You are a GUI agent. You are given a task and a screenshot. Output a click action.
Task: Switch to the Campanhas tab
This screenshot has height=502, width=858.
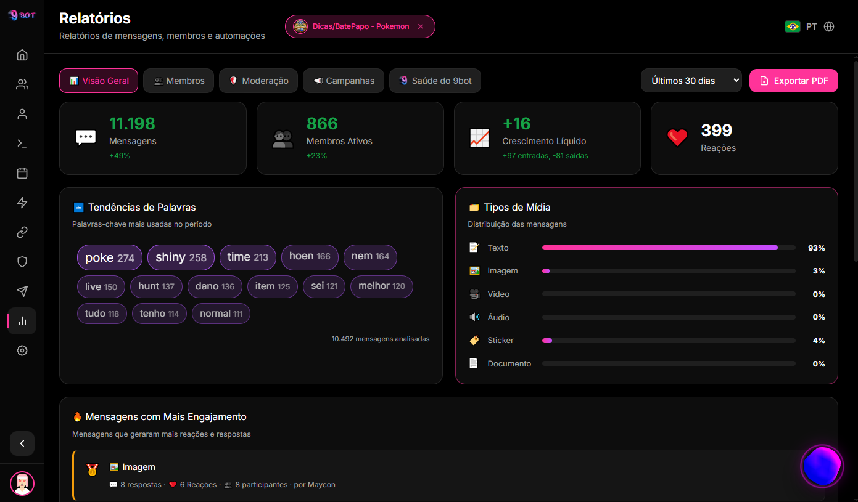pyautogui.click(x=344, y=81)
